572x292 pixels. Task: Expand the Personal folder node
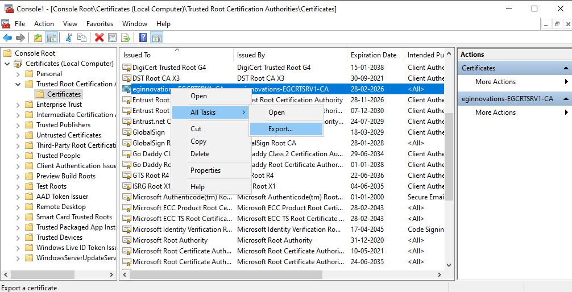click(18, 74)
